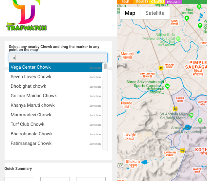Click Shree Shivchhatrapati Sports Complex marker
Image resolution: width=207 pixels, height=181 pixels.
click(x=167, y=86)
